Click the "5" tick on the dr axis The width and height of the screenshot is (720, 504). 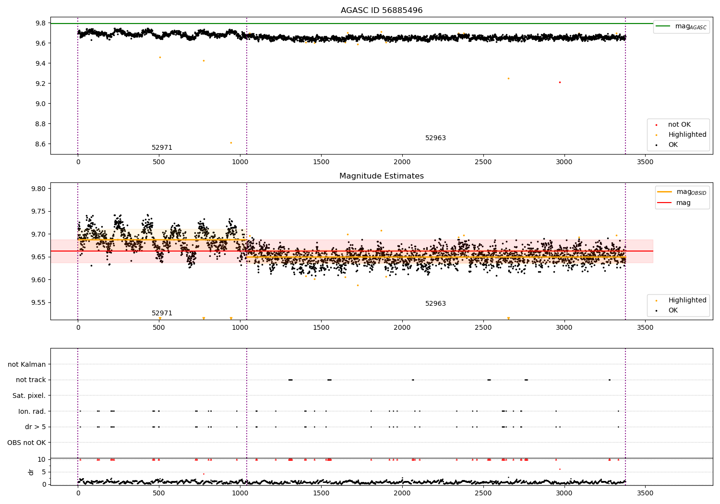click(44, 472)
